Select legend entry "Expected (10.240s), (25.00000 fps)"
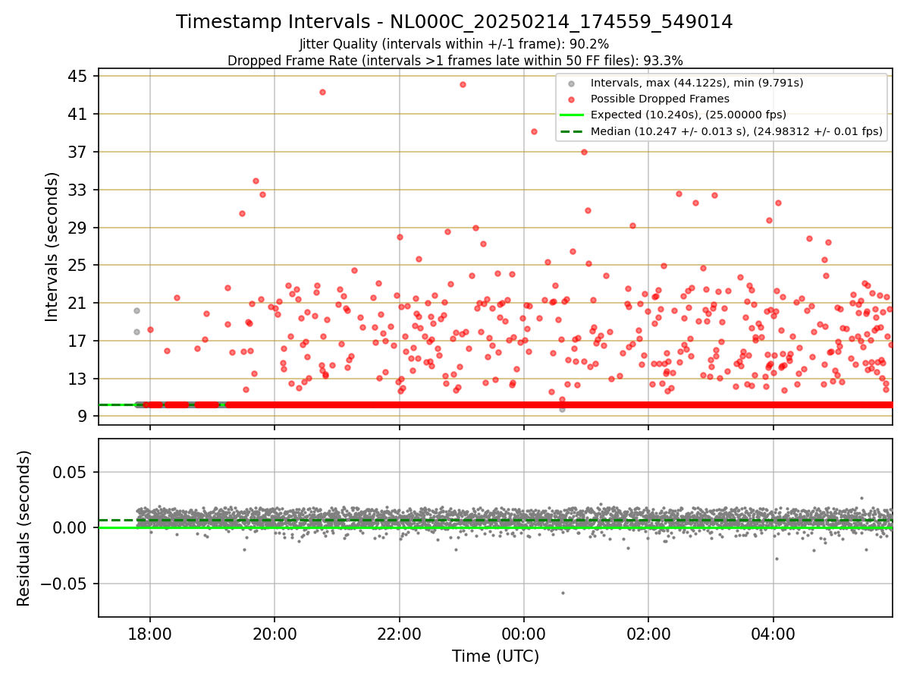910x683 pixels. tap(689, 115)
